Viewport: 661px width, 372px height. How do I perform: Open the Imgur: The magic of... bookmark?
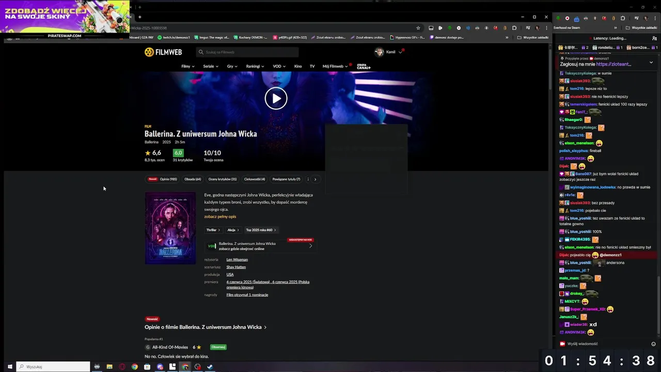[211, 37]
